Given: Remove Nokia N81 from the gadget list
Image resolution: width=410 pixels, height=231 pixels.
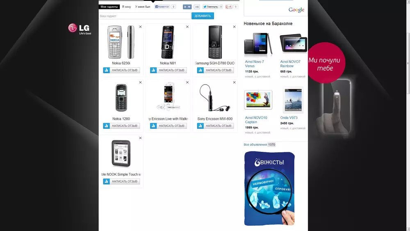Looking at the screenshot, I should click(x=187, y=27).
